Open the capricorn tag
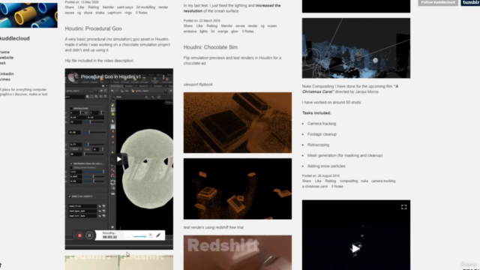 [x=115, y=13]
